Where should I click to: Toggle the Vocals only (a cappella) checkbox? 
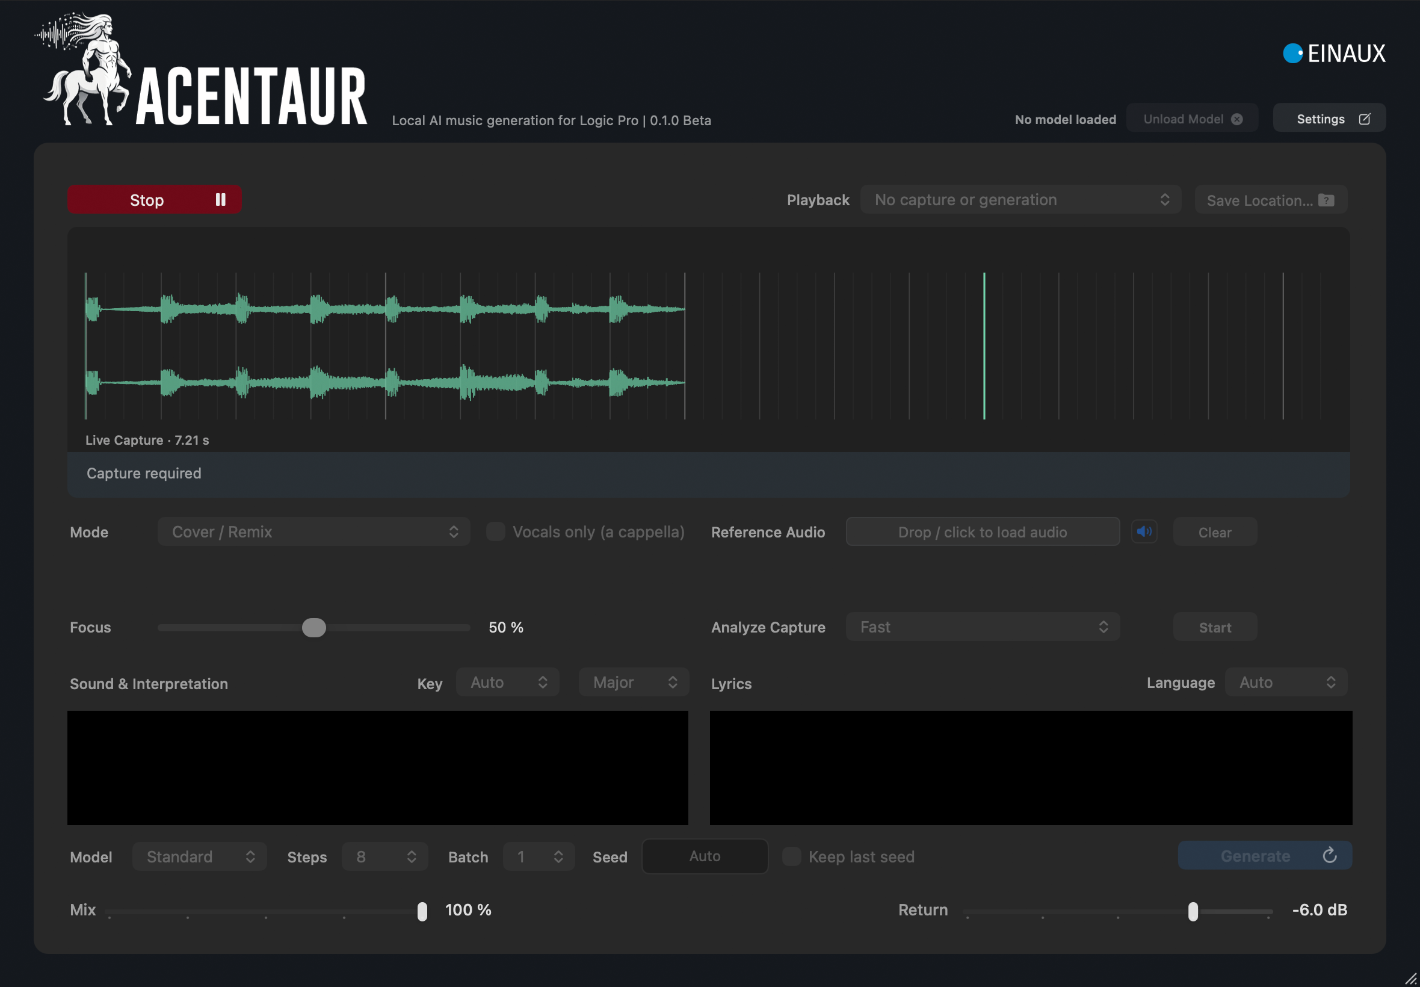(x=495, y=532)
